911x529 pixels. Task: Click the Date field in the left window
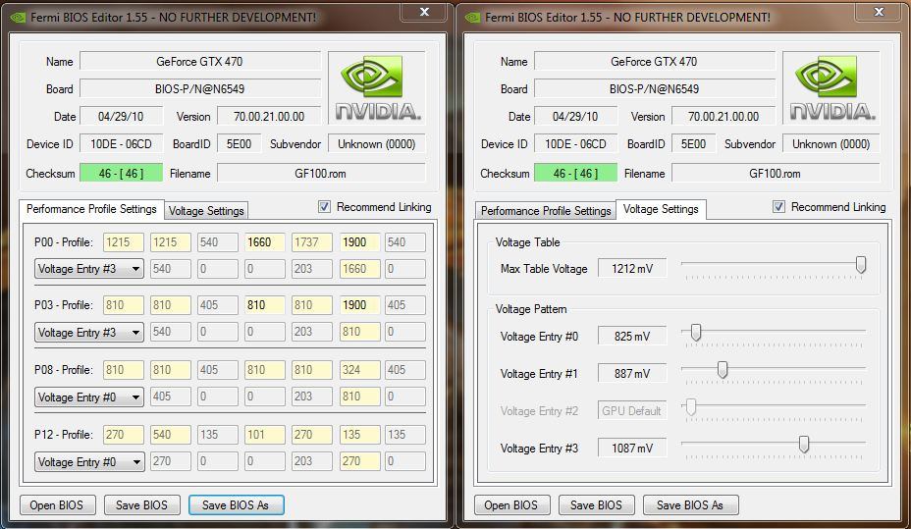122,116
